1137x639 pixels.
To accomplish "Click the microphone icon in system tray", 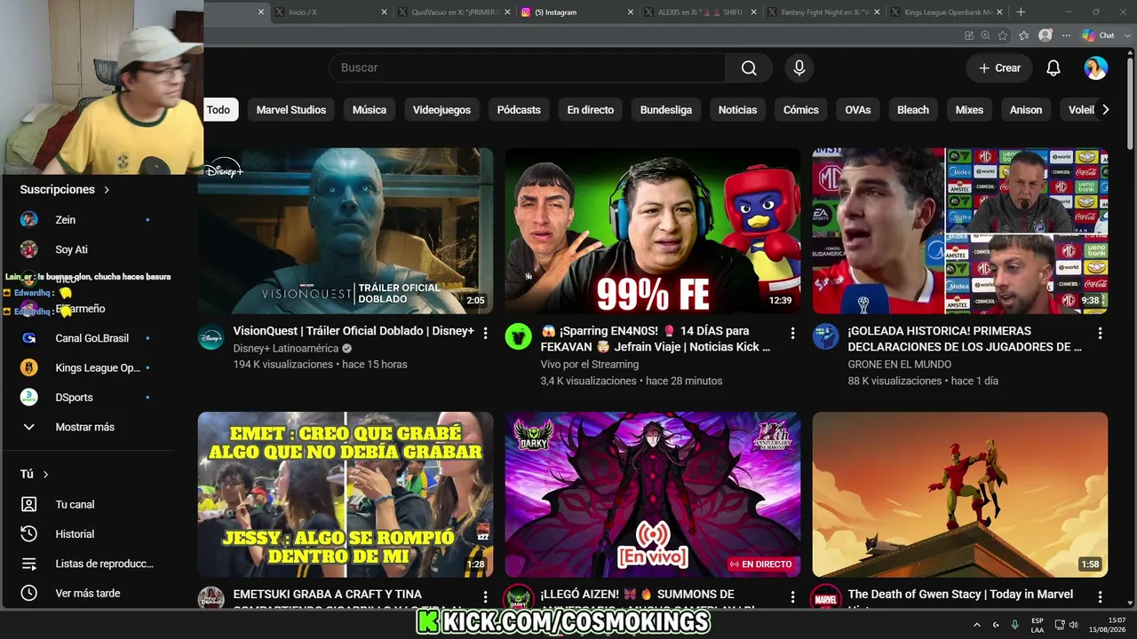I will pyautogui.click(x=1014, y=625).
